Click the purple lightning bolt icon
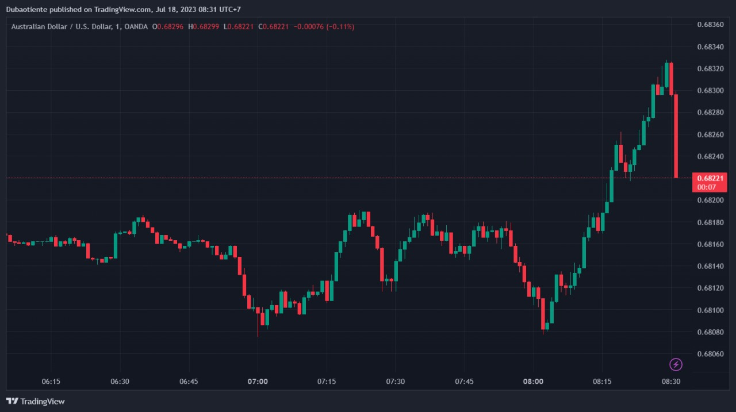 point(676,364)
